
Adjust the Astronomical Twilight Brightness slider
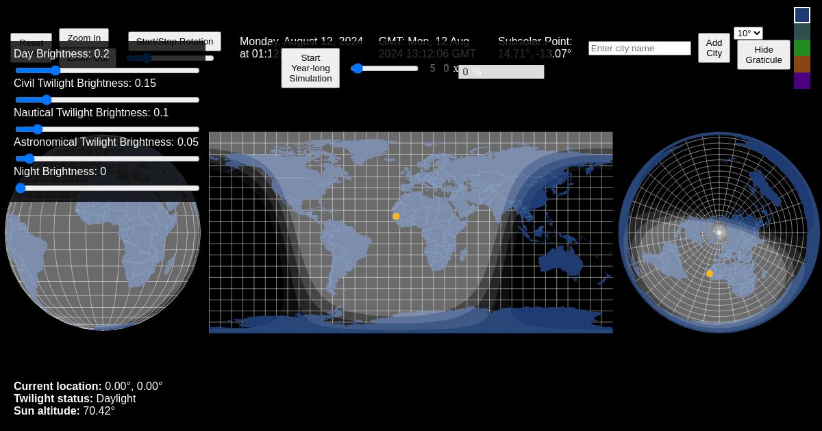pos(29,159)
